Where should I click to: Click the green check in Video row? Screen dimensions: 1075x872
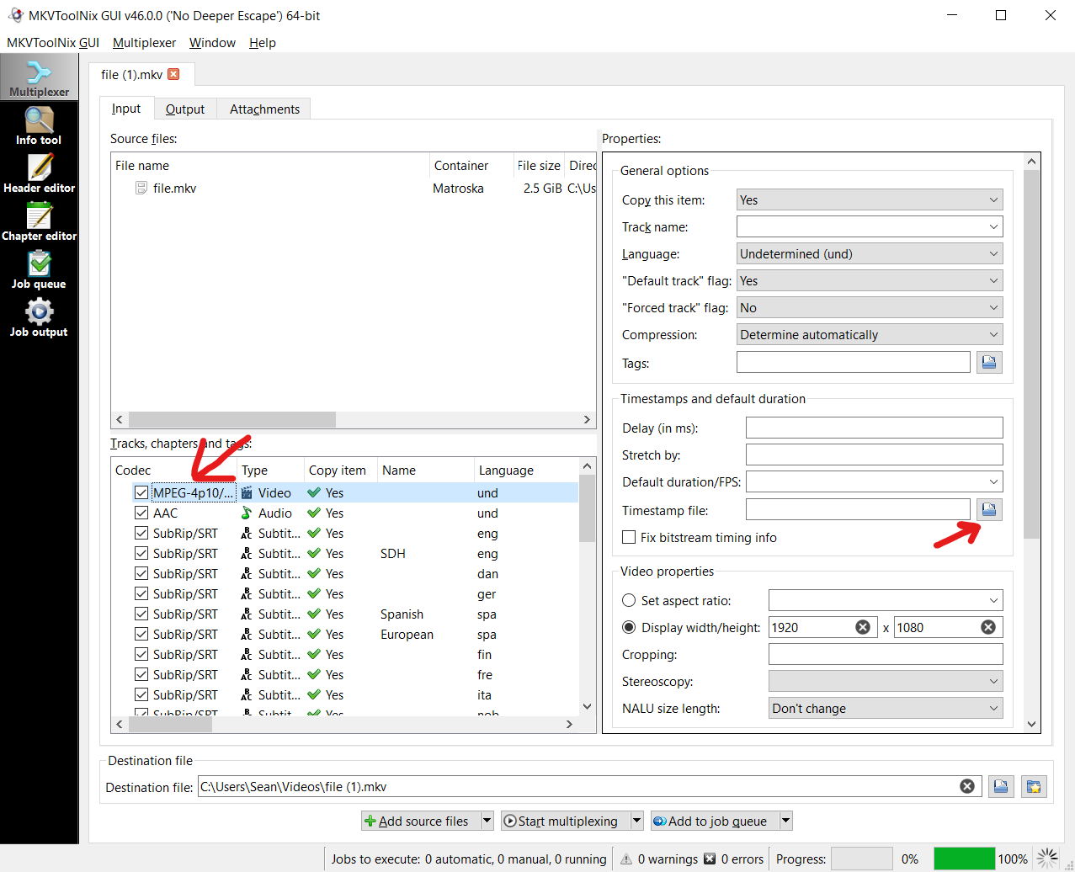(x=314, y=492)
